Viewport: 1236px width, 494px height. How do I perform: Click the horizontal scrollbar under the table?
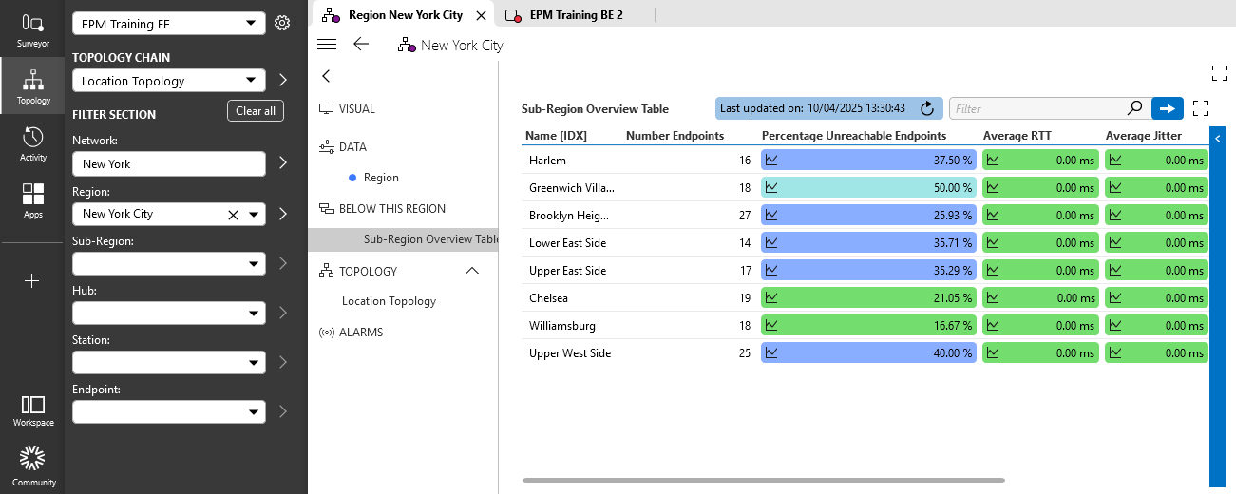click(763, 481)
